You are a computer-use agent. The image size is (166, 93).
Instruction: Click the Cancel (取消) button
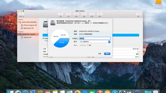(100, 54)
